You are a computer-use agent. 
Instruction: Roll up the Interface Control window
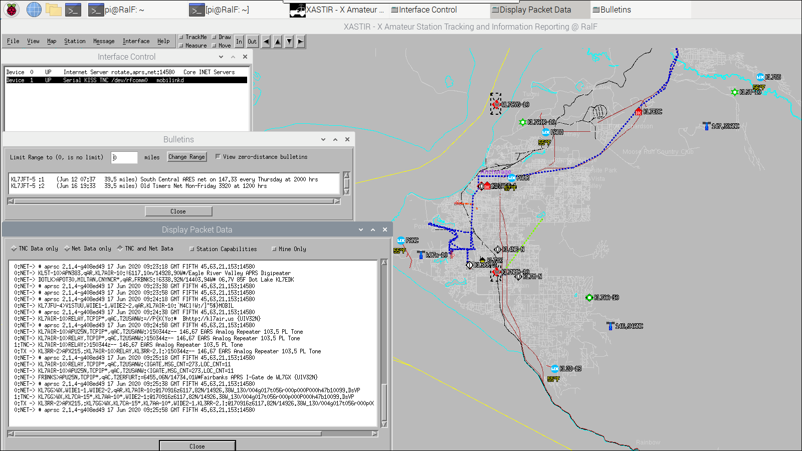(x=233, y=57)
